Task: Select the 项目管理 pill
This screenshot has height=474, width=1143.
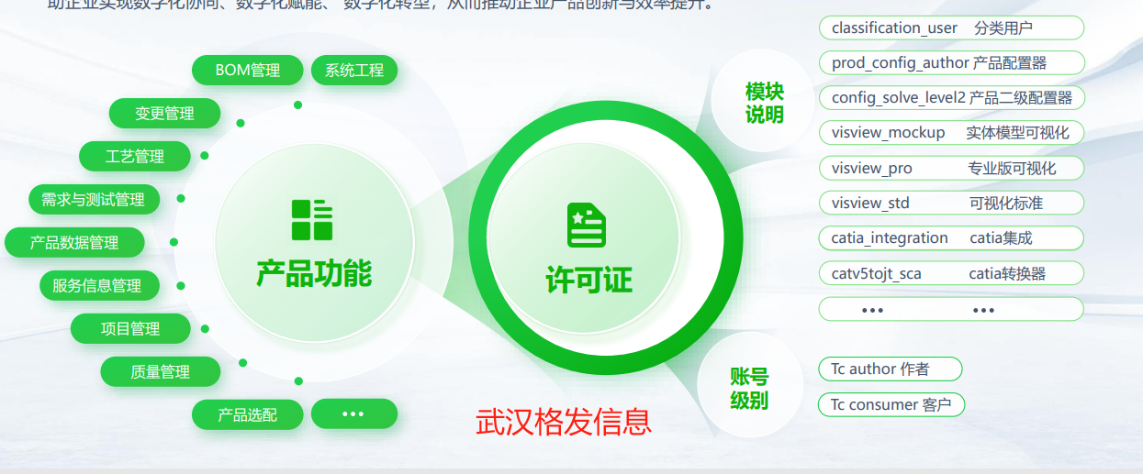Action: [130, 328]
